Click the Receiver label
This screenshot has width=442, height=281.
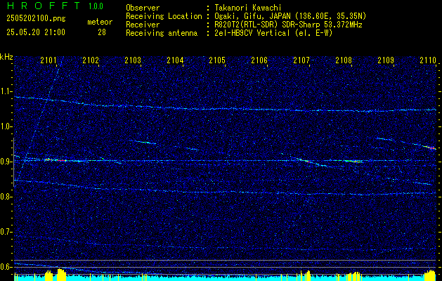coord(143,25)
